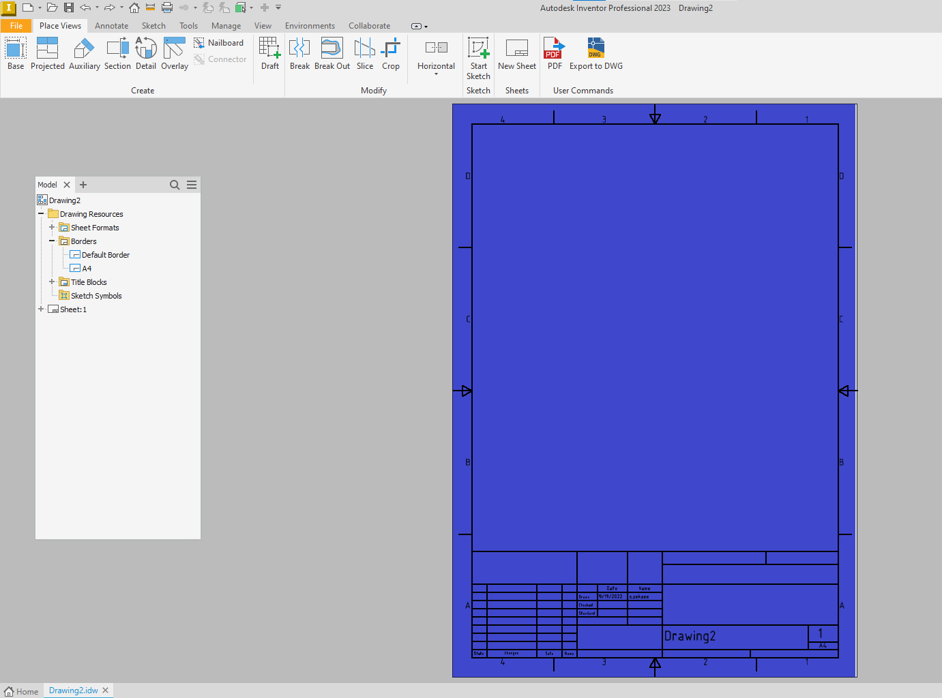942x698 pixels.
Task: Open the File menu
Action: (16, 26)
